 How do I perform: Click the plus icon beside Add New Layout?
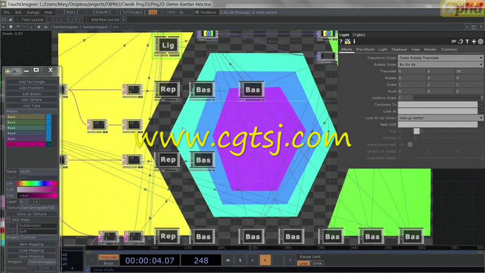click(x=124, y=19)
